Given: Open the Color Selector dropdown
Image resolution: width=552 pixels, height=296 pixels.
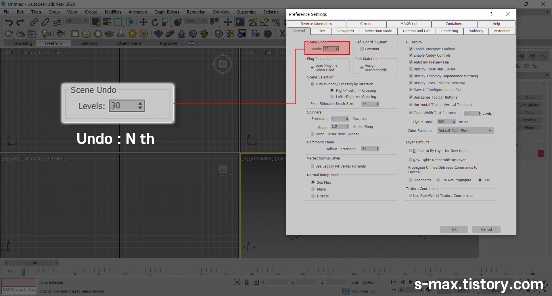Looking at the screenshot, I should 465,130.
